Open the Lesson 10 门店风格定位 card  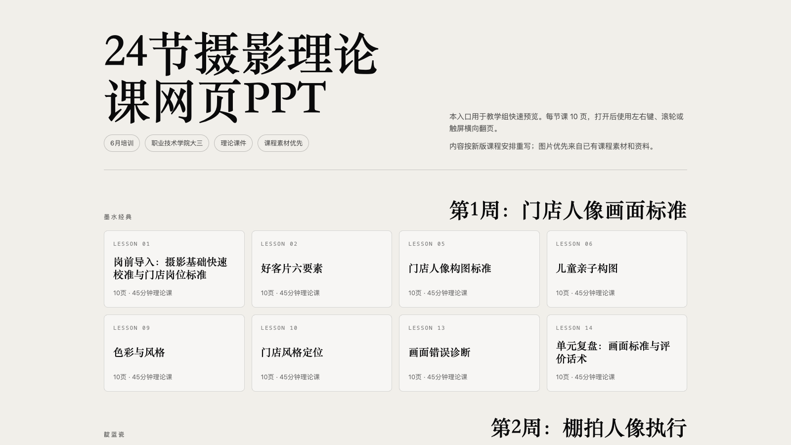point(322,353)
